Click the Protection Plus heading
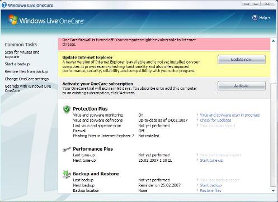This screenshot has height=202, width=278. coord(90,109)
